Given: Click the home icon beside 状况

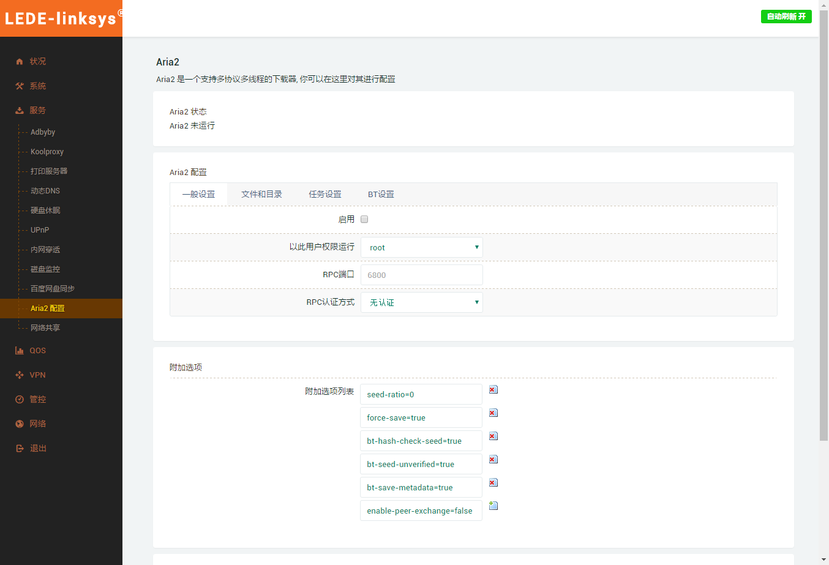Looking at the screenshot, I should coord(20,62).
